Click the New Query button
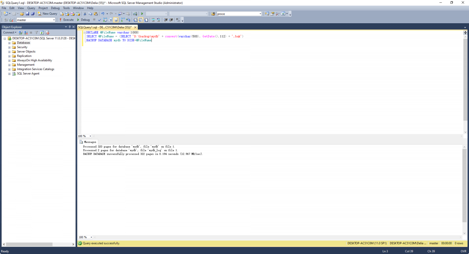Viewport: 469px width, 254px height. 47,14
